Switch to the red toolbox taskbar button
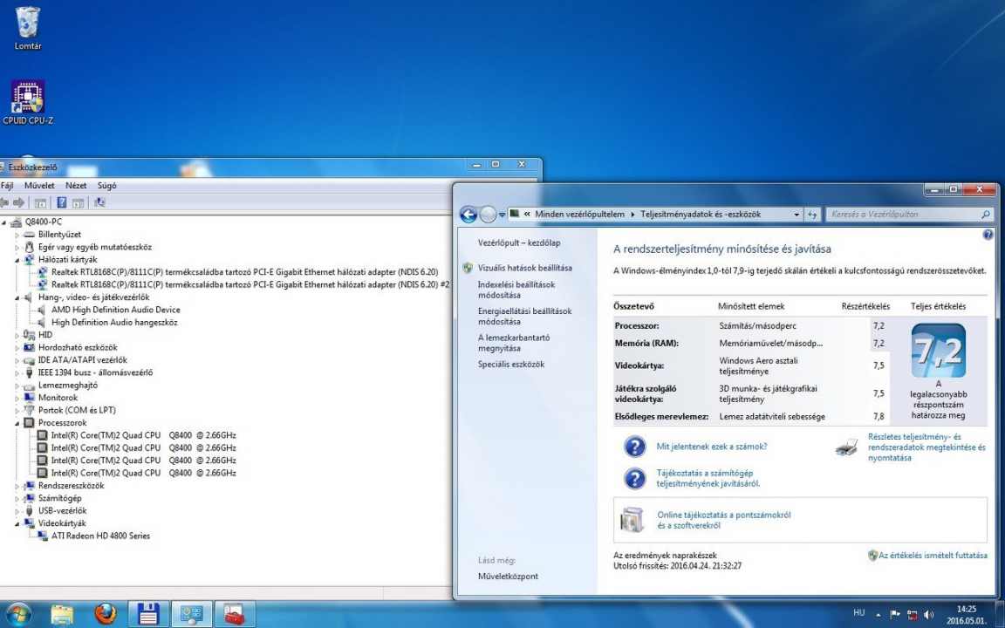This screenshot has height=628, width=1005. point(235,615)
